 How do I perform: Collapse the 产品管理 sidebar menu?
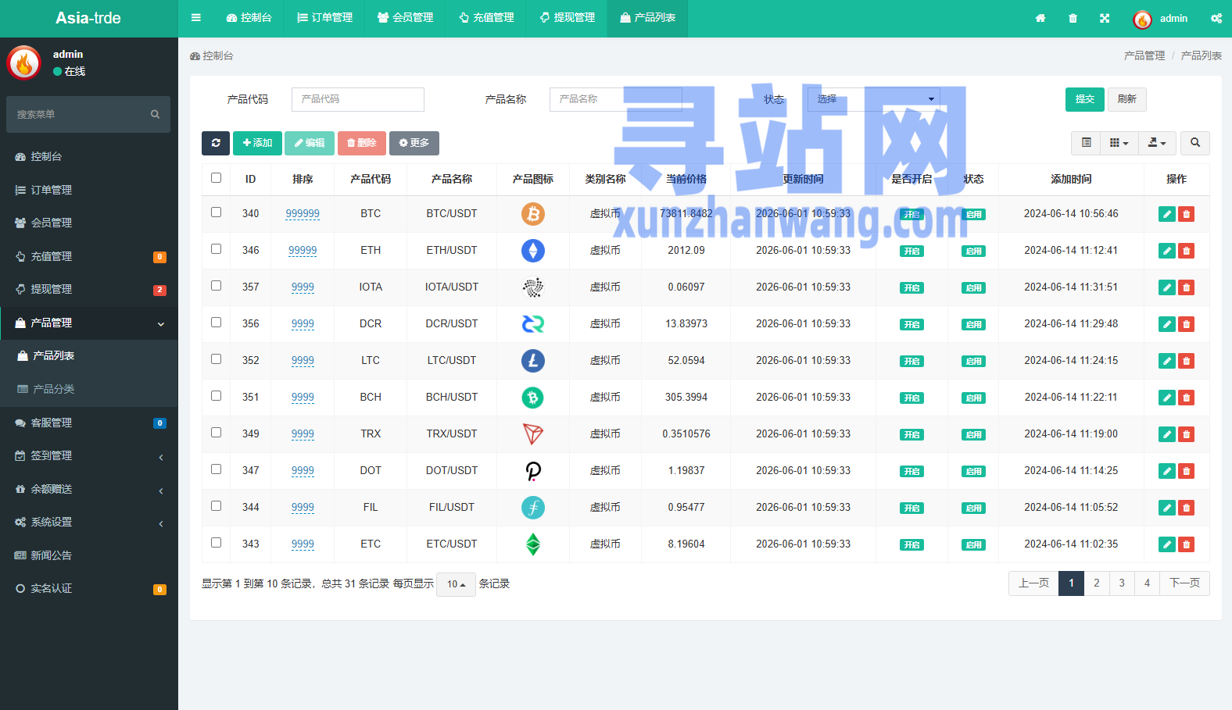coord(89,323)
